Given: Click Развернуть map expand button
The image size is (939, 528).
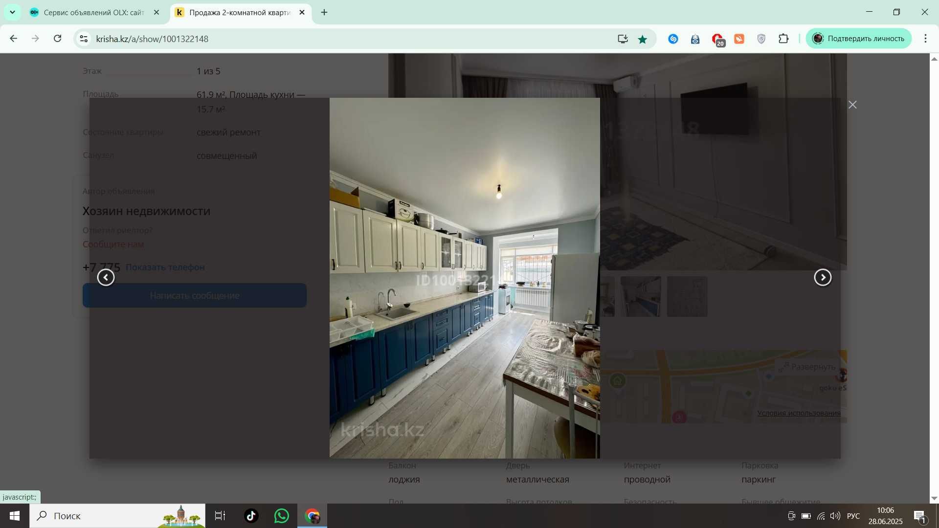Looking at the screenshot, I should 807,367.
